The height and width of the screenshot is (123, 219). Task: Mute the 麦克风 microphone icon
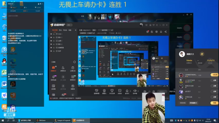(127, 91)
